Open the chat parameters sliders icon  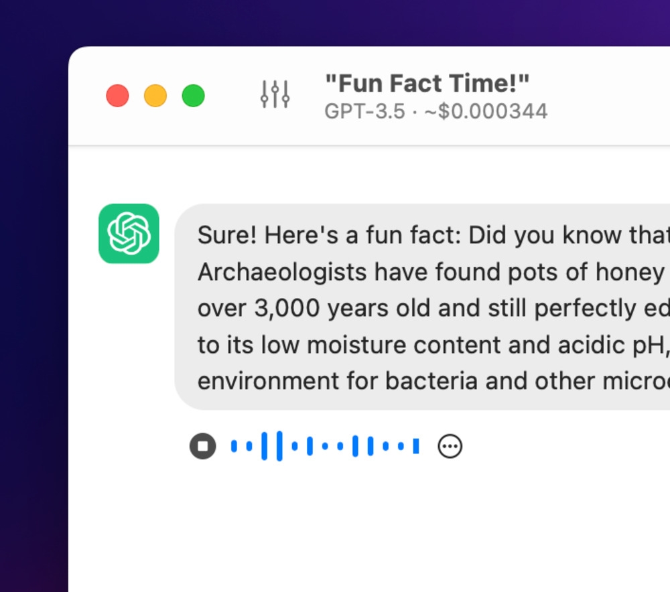click(275, 95)
